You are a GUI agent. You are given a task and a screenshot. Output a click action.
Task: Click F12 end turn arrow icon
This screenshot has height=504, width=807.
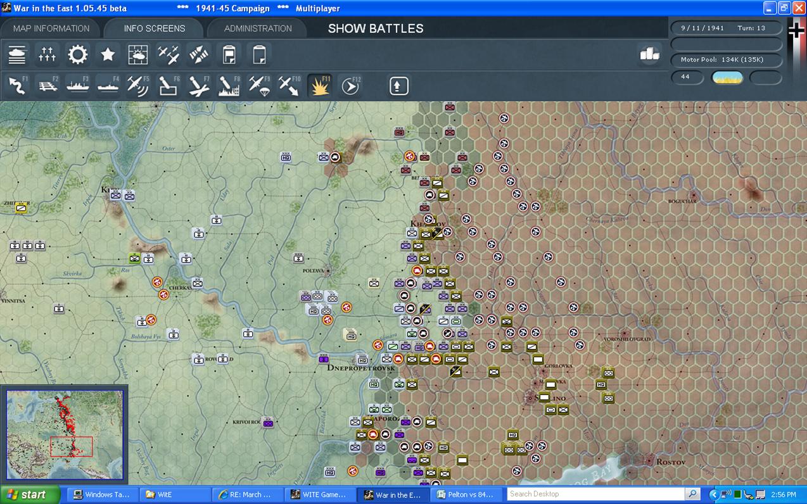[350, 85]
